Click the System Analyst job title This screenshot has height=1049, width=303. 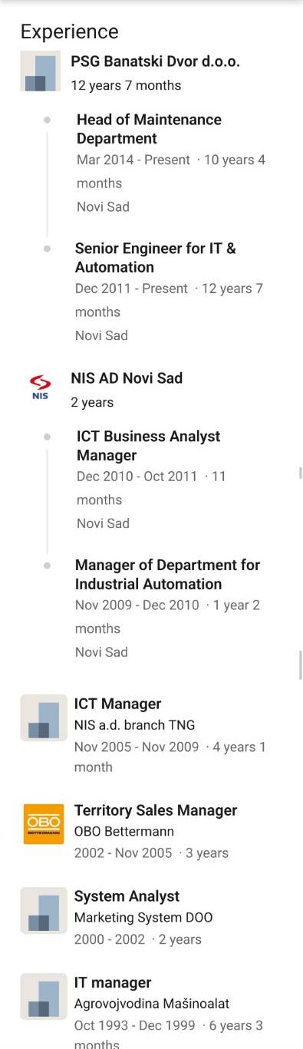(127, 896)
